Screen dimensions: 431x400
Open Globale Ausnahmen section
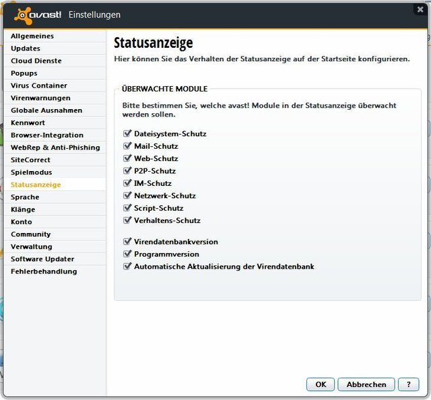(x=55, y=110)
